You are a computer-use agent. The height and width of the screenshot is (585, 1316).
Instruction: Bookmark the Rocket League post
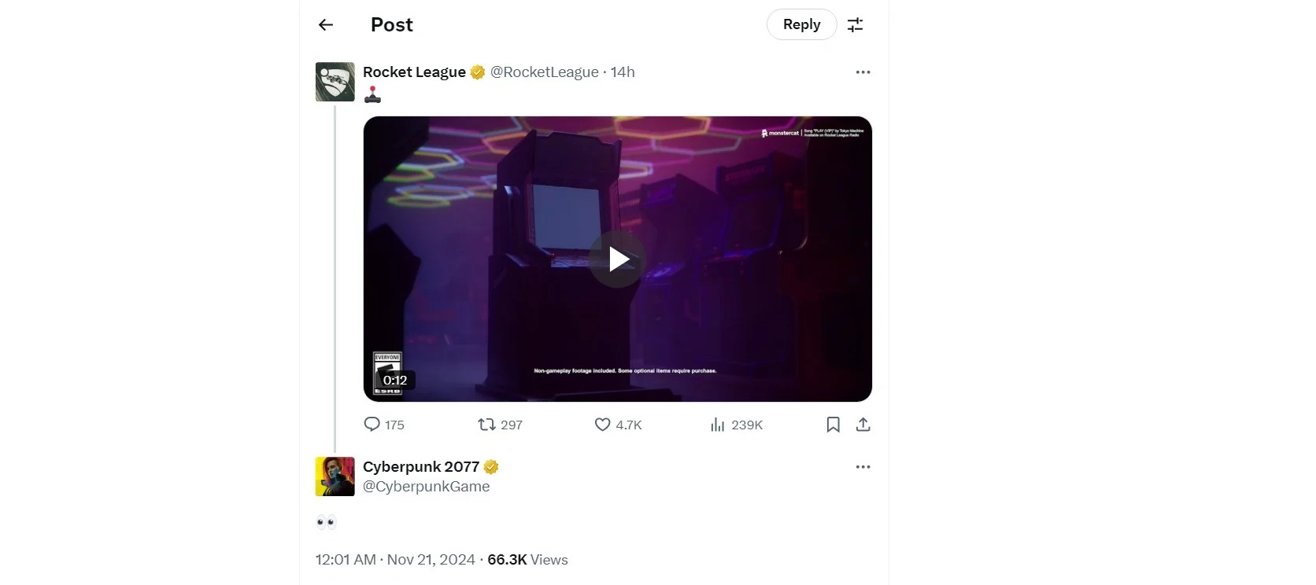(833, 425)
